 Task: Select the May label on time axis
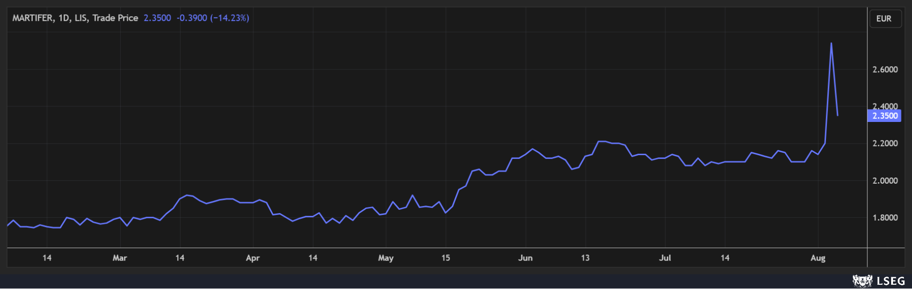[386, 258]
